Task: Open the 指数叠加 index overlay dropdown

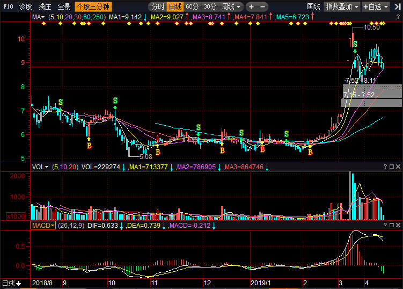Action: coord(342,7)
